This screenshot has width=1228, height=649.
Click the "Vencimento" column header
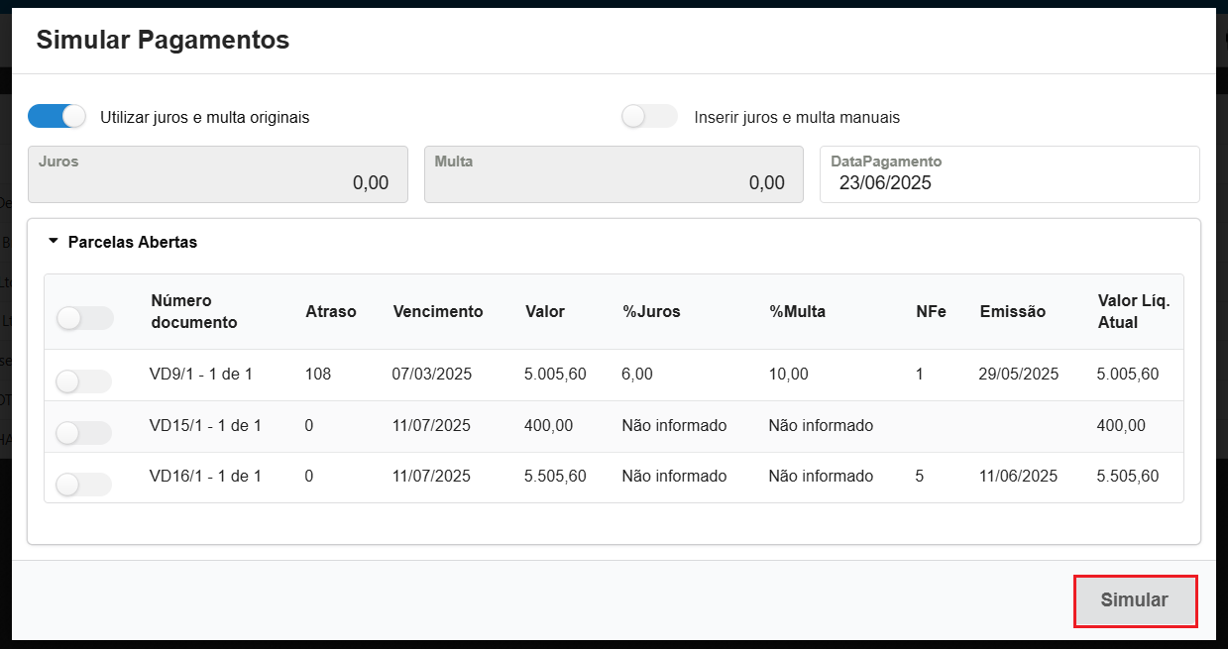[x=438, y=311]
